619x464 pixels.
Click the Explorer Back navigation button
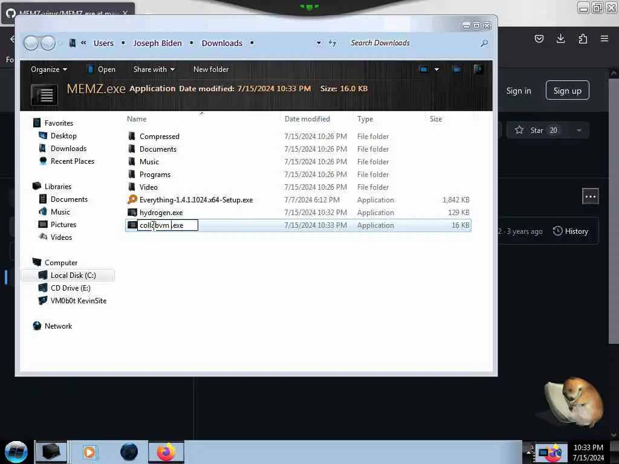point(31,43)
